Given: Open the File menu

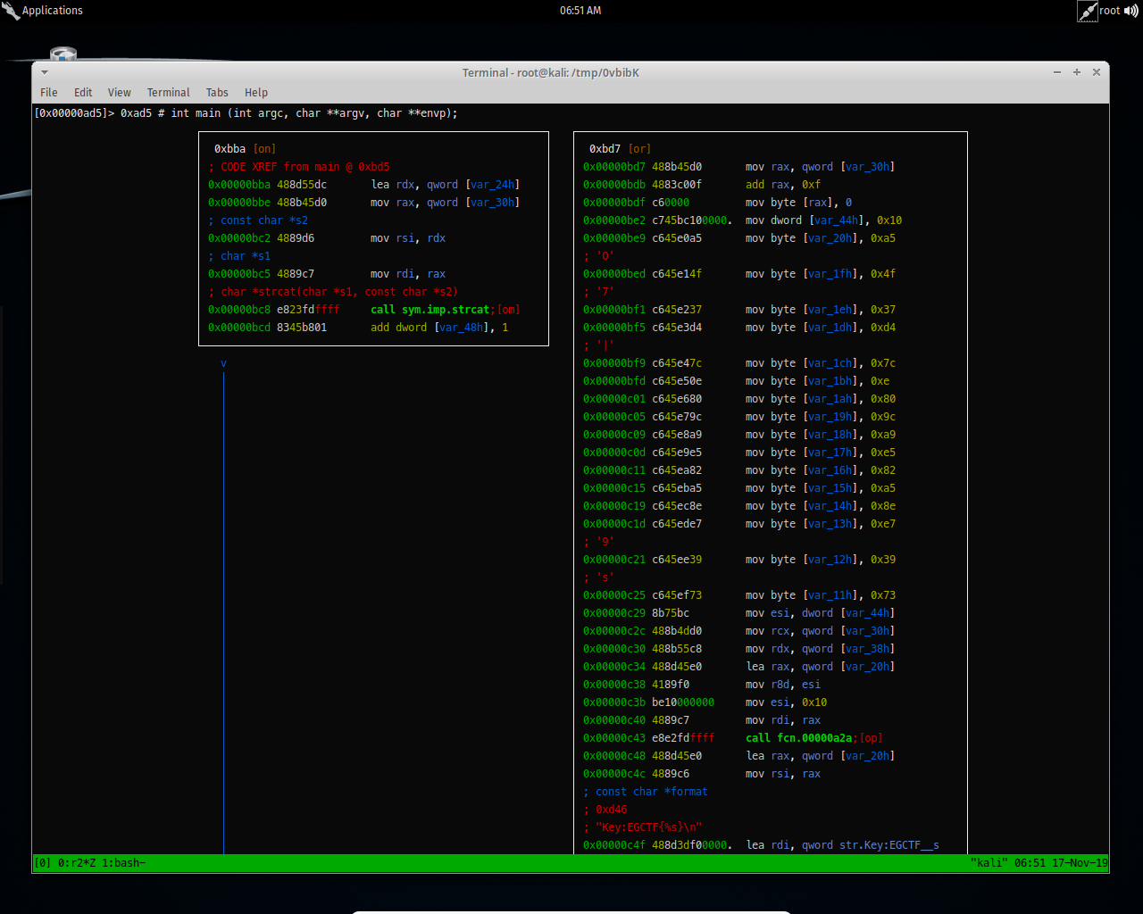Looking at the screenshot, I should [49, 92].
